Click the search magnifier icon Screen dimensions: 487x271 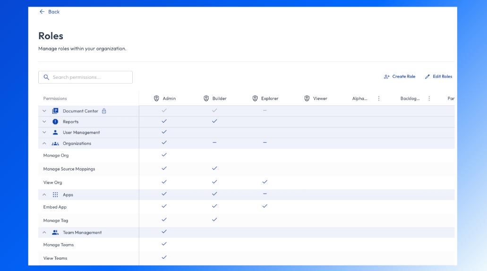[46, 77]
